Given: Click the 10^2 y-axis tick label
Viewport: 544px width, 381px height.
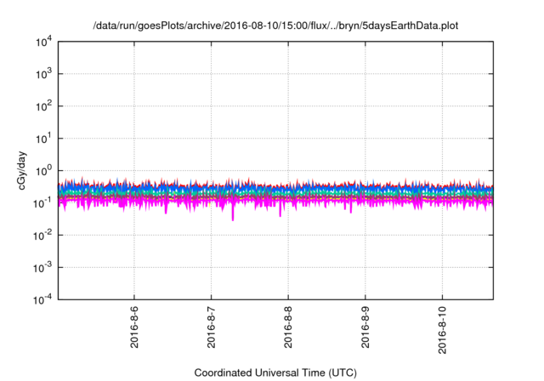Looking at the screenshot, I should point(43,106).
